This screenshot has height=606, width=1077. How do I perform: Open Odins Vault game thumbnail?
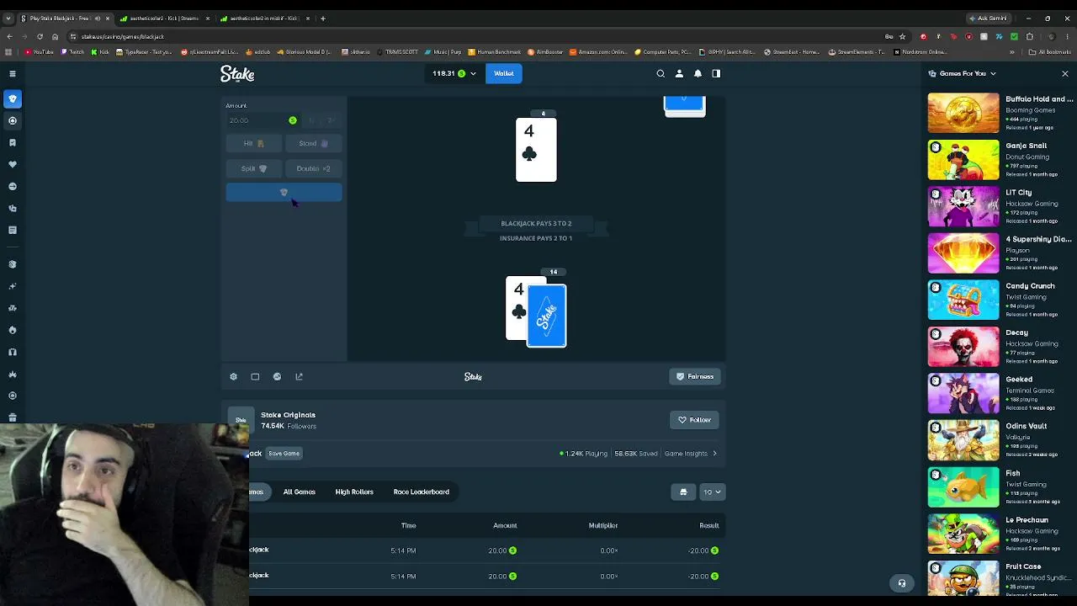963,441
